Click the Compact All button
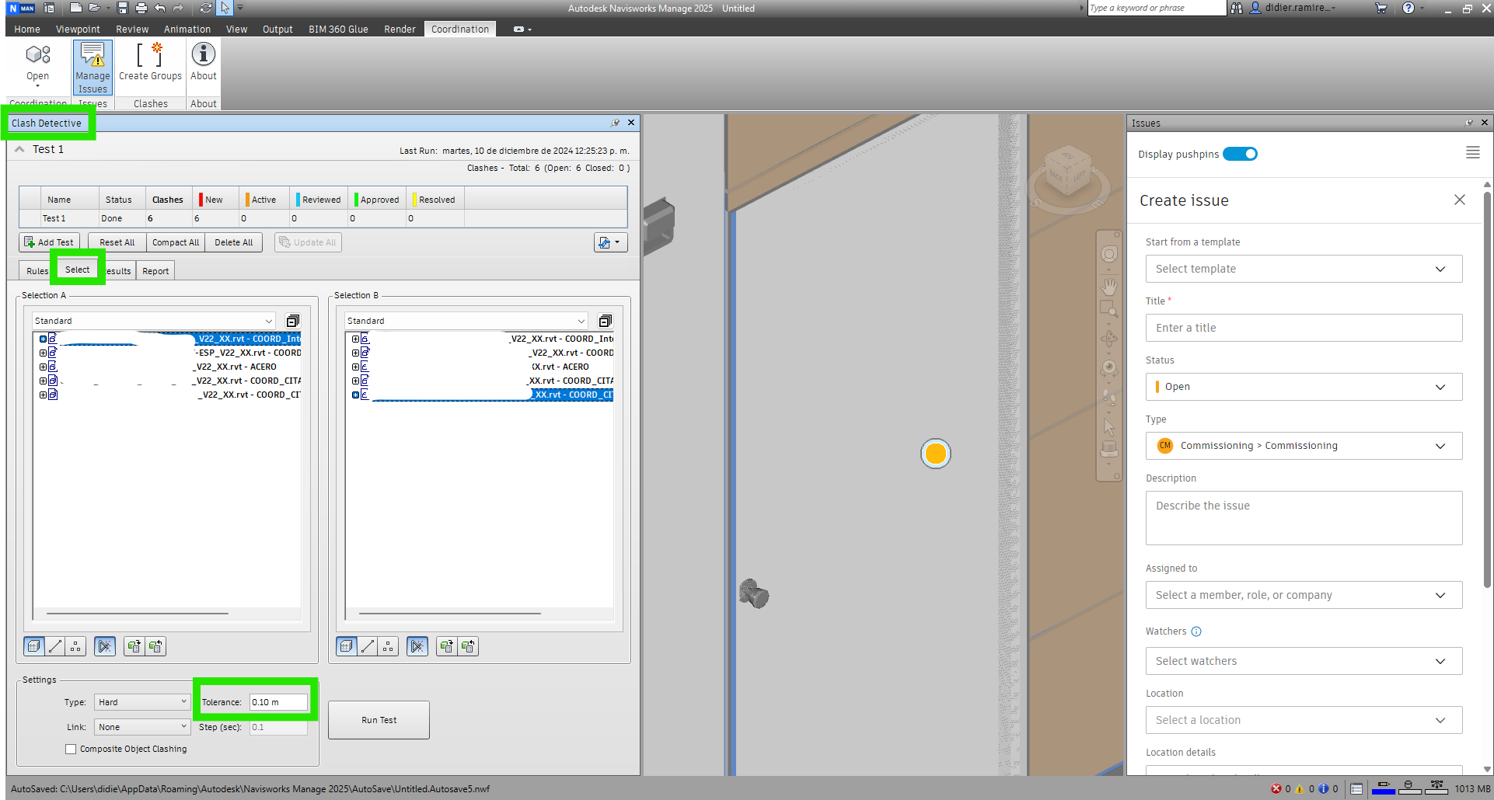This screenshot has height=800, width=1494. (x=176, y=242)
